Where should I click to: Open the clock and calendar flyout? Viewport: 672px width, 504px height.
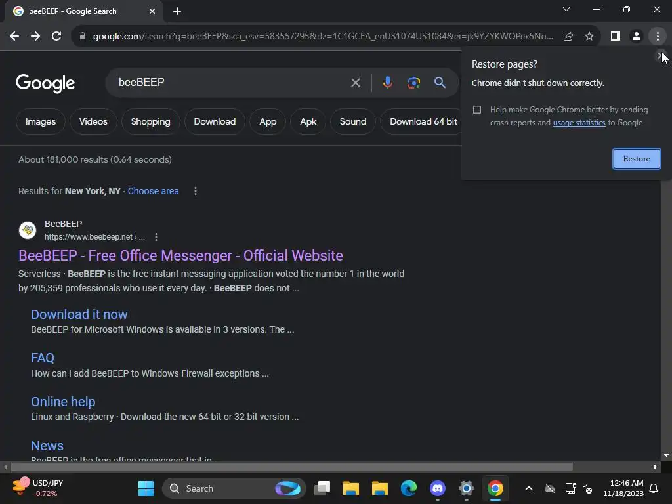[x=623, y=488]
